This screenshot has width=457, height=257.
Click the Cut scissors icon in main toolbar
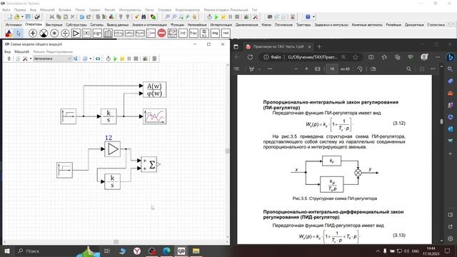pos(51,17)
